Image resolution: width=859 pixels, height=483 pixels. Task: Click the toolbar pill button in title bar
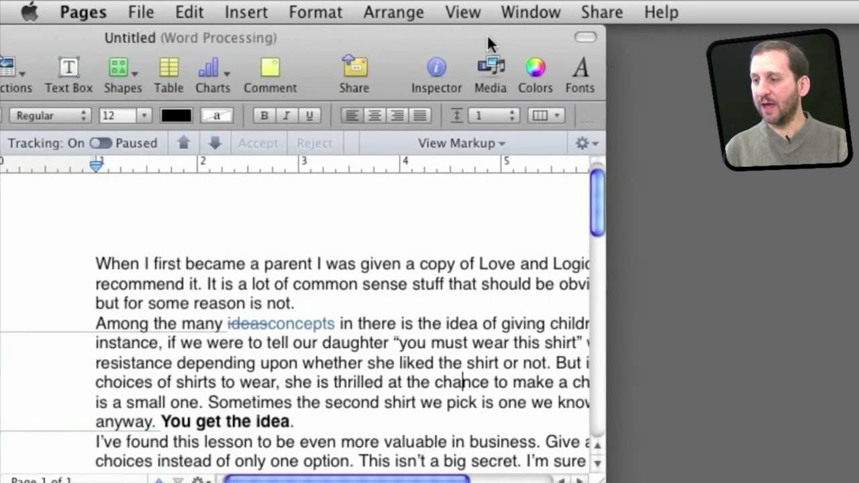[585, 37]
